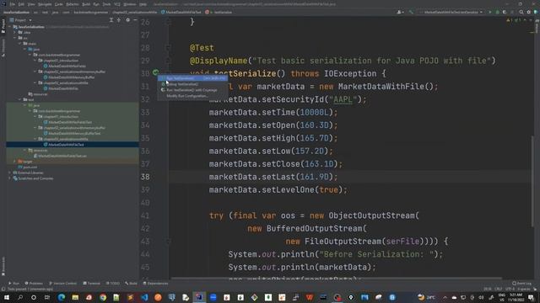
Task: Open the View menu
Action: coord(31,4)
